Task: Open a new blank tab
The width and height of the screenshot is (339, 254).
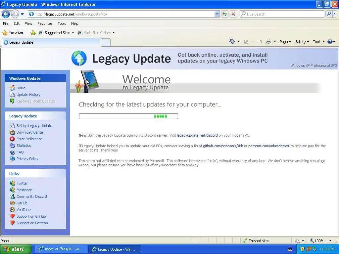Action: [x=106, y=43]
